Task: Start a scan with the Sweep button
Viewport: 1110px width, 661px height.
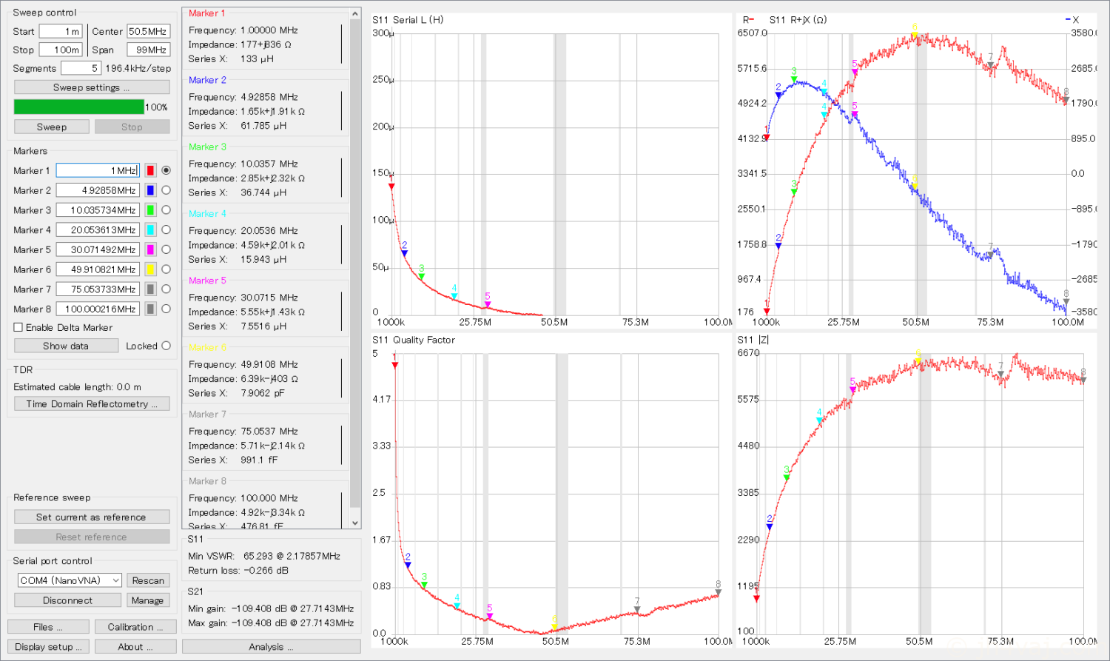Action: (52, 127)
